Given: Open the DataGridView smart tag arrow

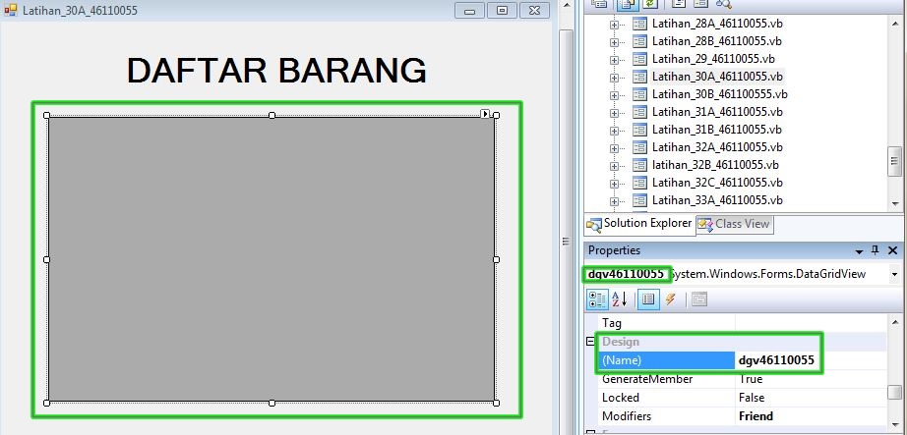Looking at the screenshot, I should [x=485, y=113].
